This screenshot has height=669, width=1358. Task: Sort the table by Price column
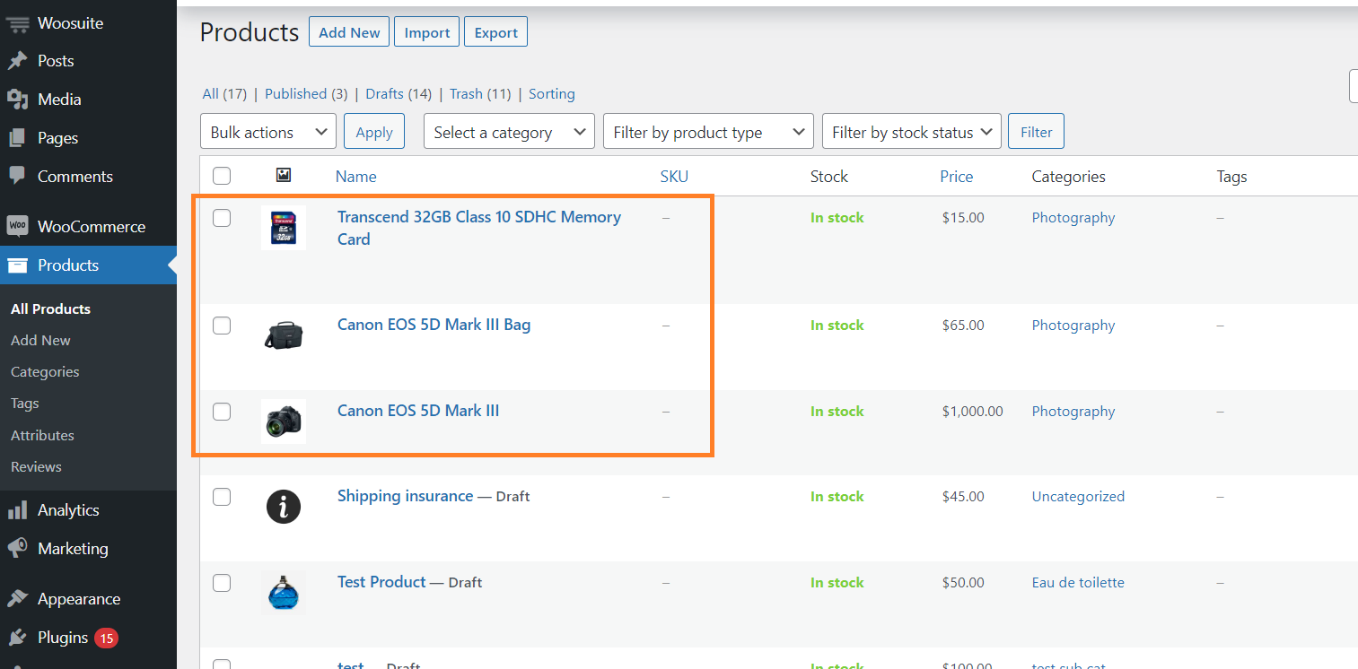tap(957, 177)
